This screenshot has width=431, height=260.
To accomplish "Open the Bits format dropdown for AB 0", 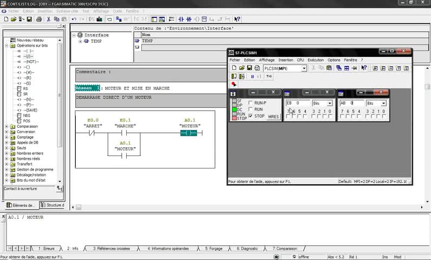I will point(383,103).
